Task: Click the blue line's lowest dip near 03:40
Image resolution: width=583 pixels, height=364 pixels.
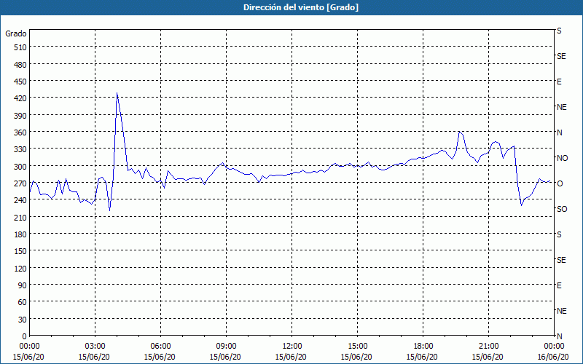Action: [x=109, y=210]
